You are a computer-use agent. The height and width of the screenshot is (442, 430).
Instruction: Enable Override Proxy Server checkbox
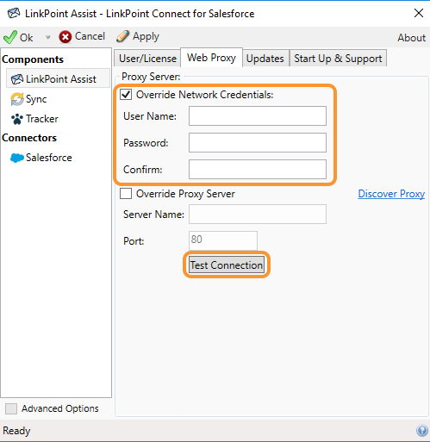pos(126,194)
